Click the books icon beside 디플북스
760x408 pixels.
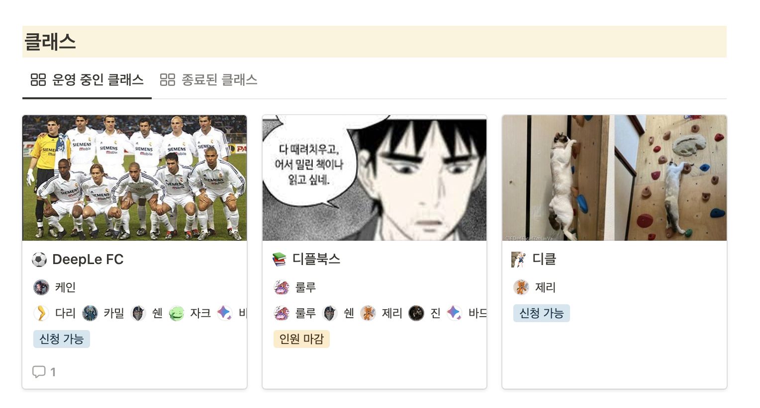coord(280,259)
